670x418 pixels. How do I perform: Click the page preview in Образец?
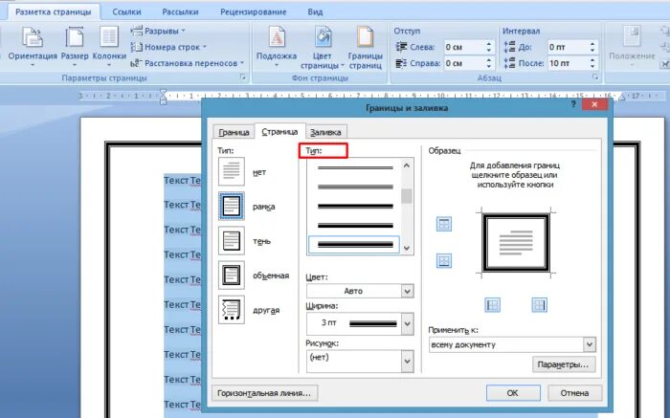(516, 243)
